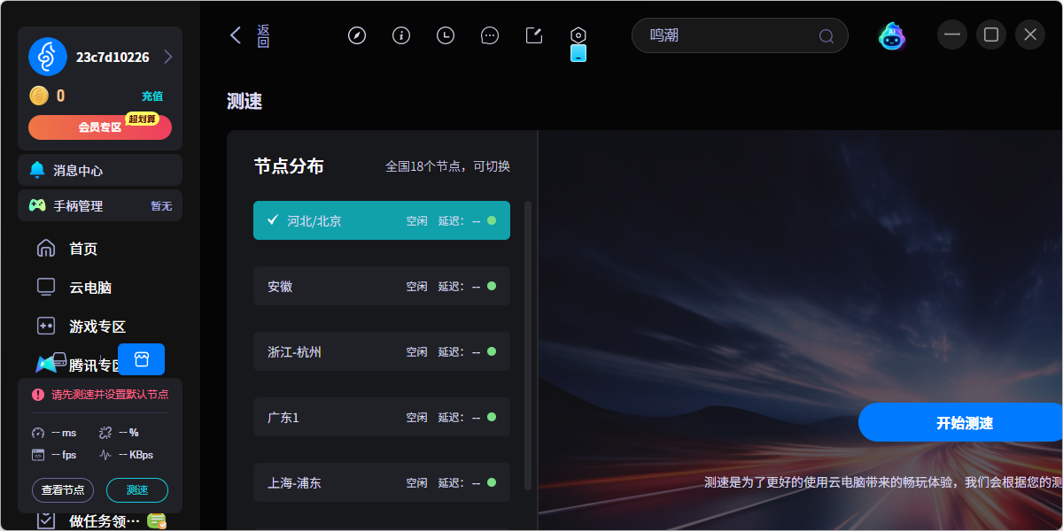Click the magnifier search icon
The width and height of the screenshot is (1063, 531).
click(826, 36)
